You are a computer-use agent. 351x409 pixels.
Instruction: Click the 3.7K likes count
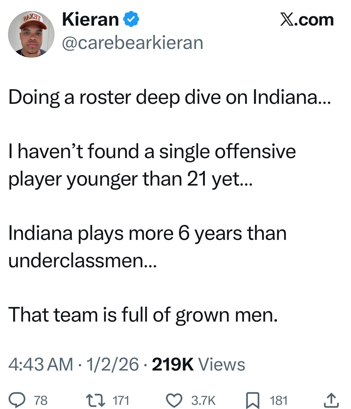pyautogui.click(x=203, y=400)
